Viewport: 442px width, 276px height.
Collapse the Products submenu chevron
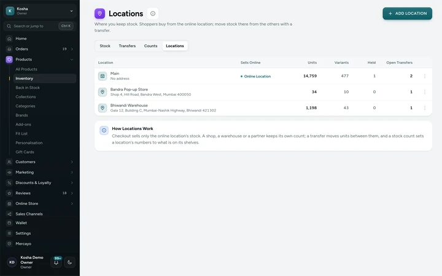pos(72,59)
